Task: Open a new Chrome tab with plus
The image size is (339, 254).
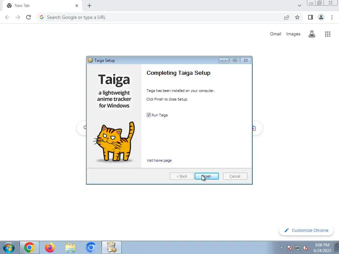Action: click(x=89, y=6)
